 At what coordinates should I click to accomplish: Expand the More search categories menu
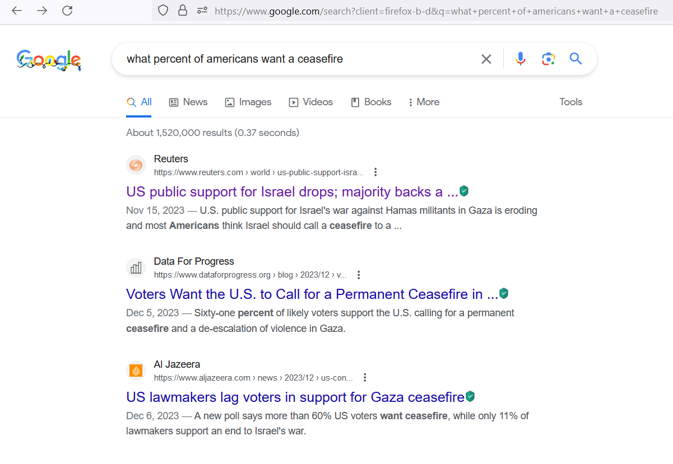coord(423,102)
